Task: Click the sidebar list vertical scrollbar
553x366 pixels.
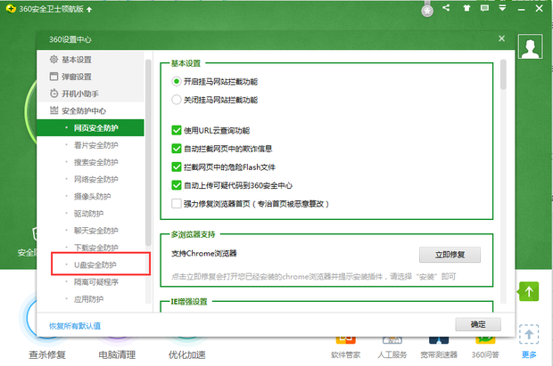Action: point(148,152)
